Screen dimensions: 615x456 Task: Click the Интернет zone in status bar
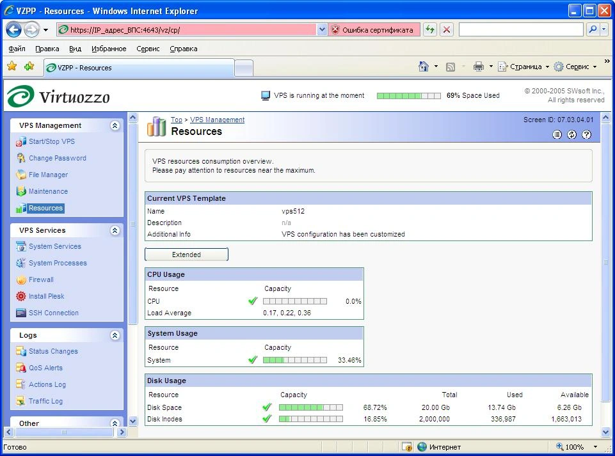[x=439, y=447]
